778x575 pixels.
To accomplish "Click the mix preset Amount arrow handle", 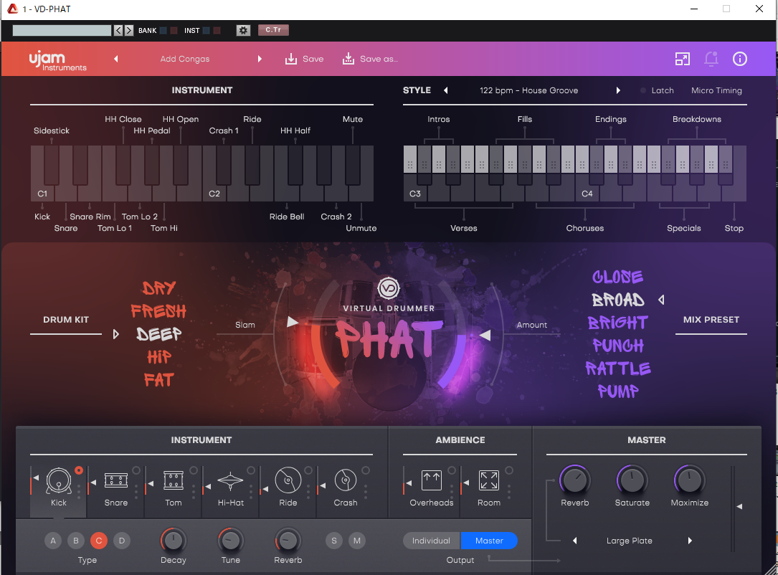I will coord(485,336).
